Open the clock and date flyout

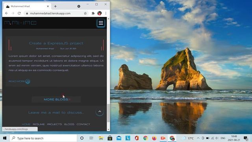234,138
